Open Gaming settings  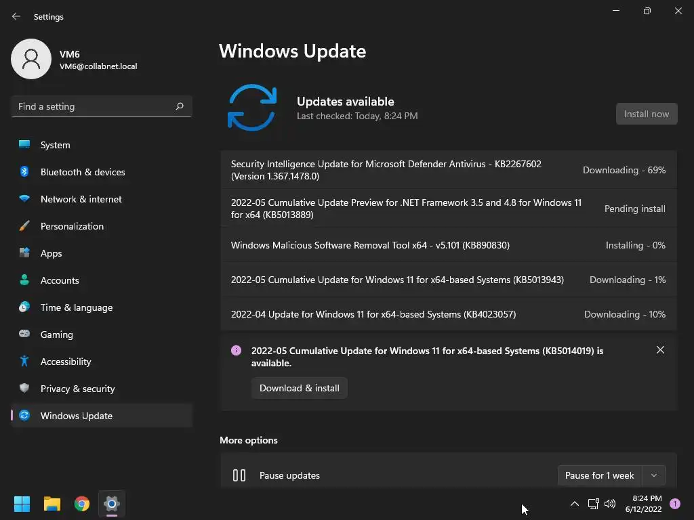(102, 334)
